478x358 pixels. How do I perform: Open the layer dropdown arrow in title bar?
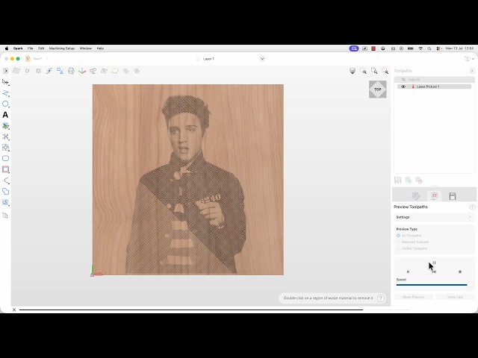pos(262,59)
